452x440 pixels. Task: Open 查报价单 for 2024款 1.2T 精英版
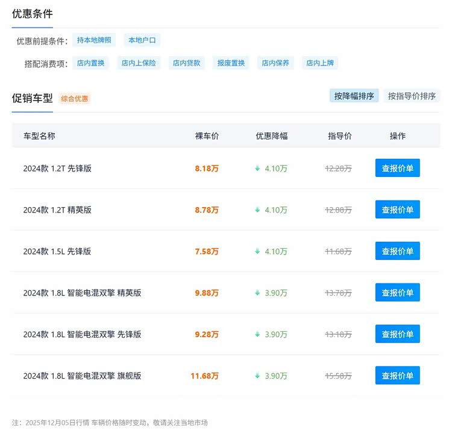pyautogui.click(x=397, y=209)
